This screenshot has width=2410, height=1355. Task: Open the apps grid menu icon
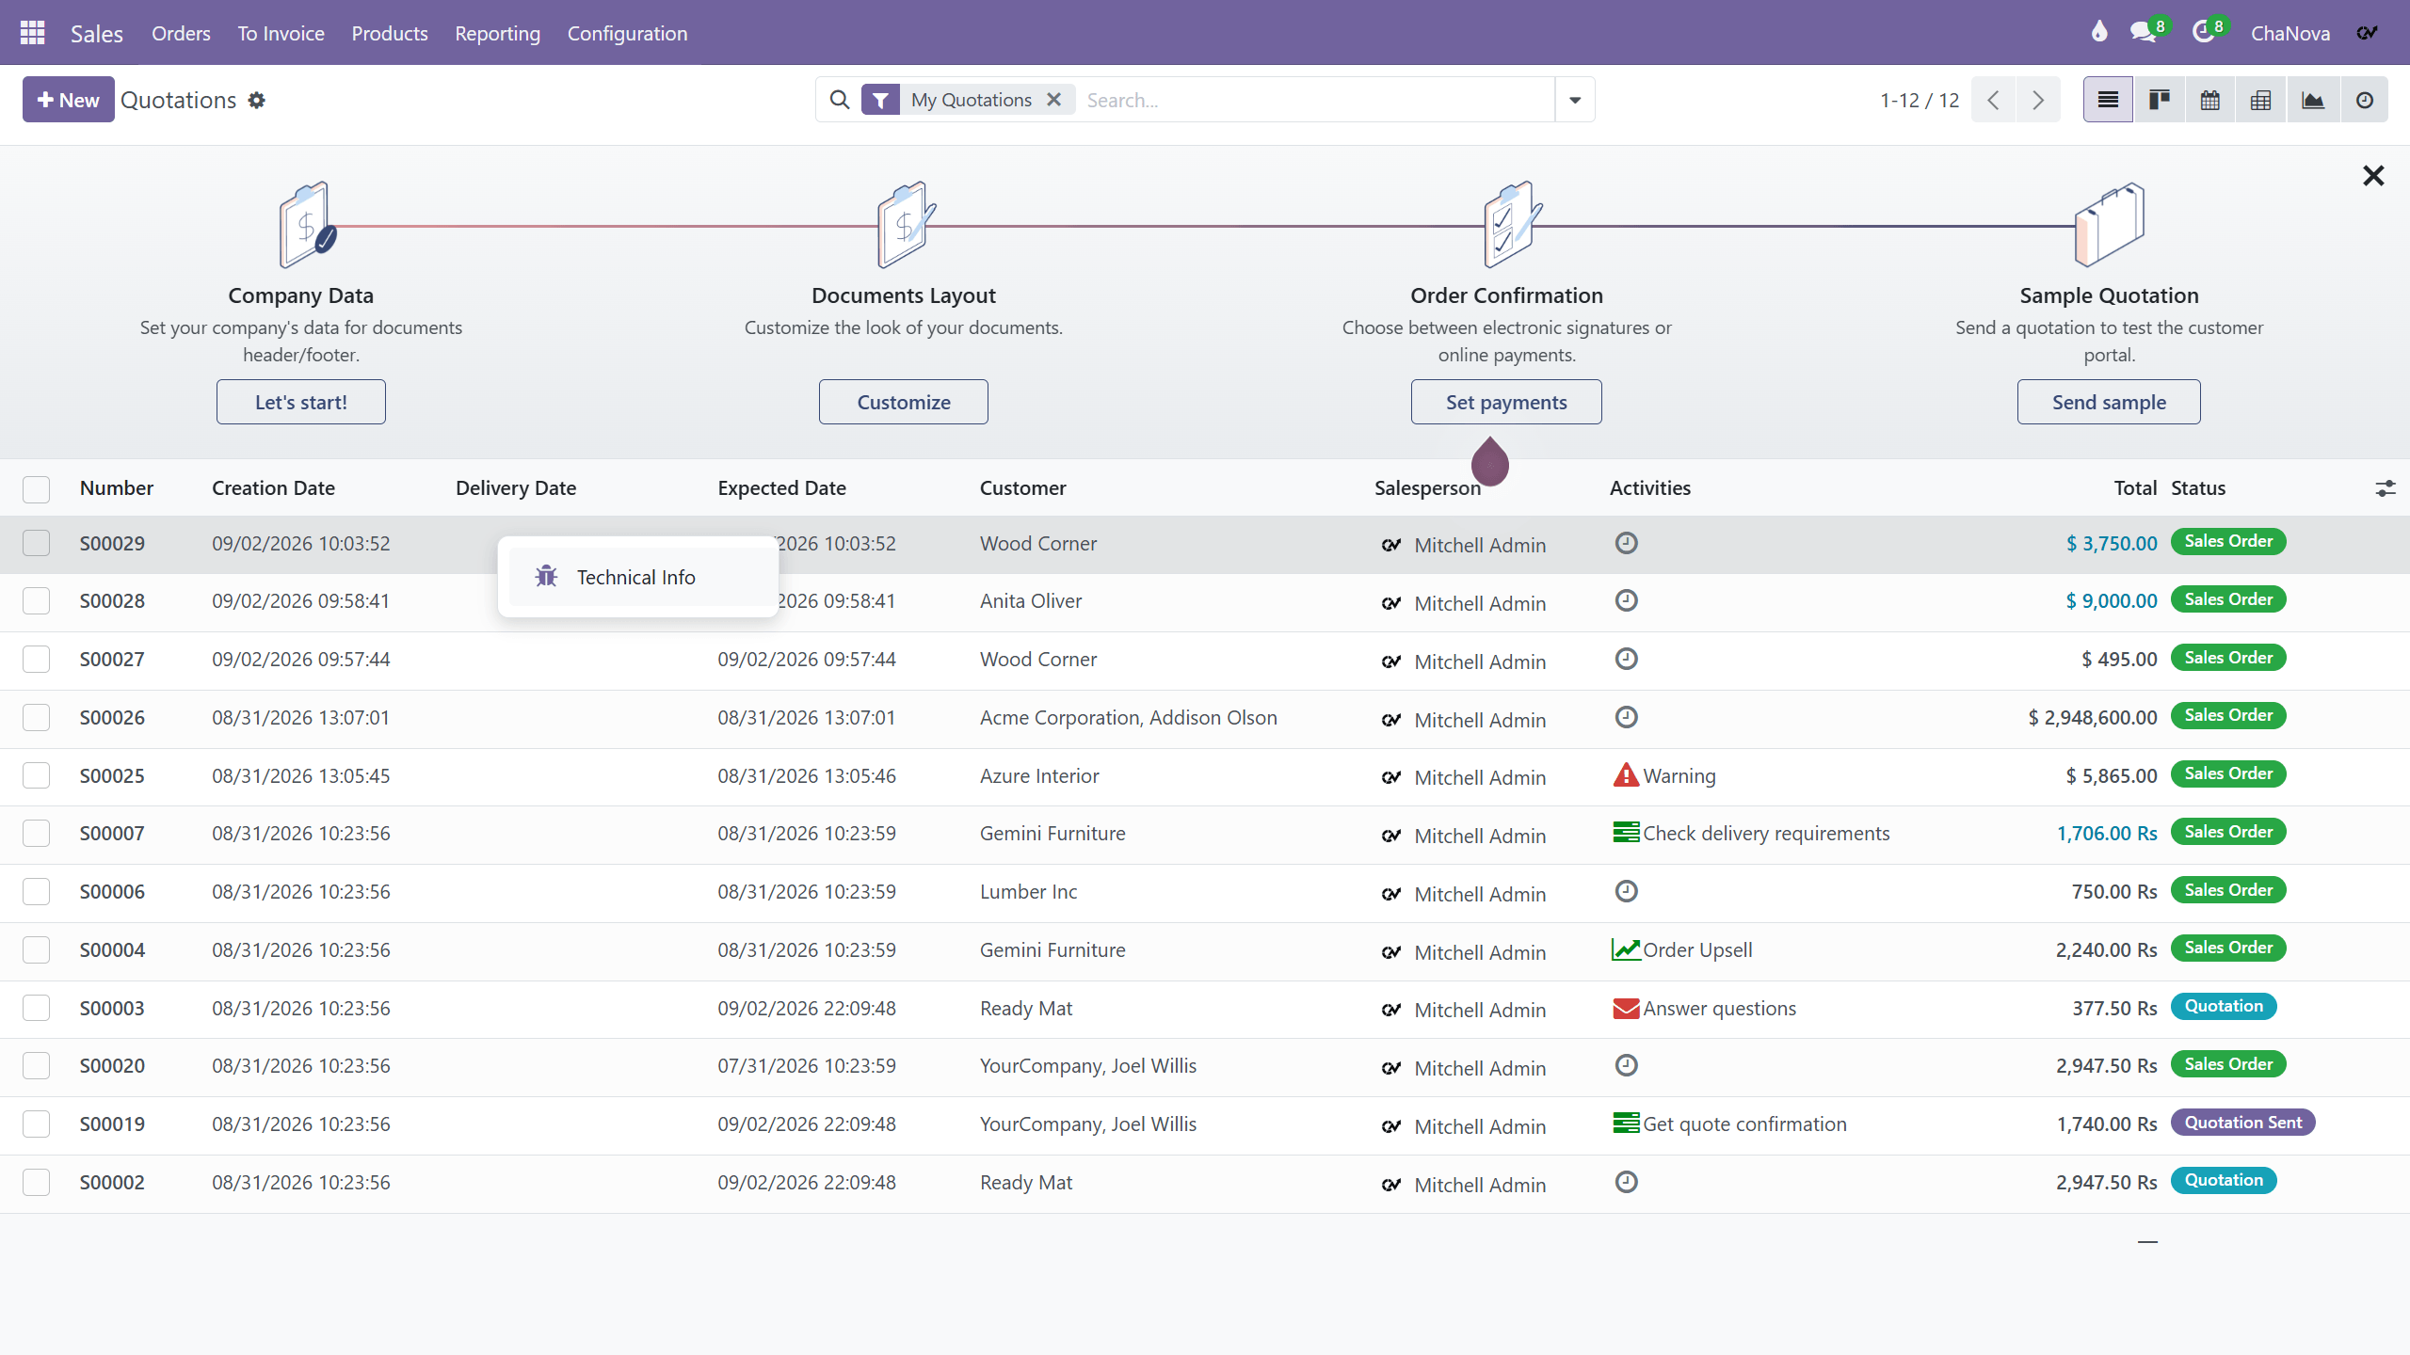point(33,33)
